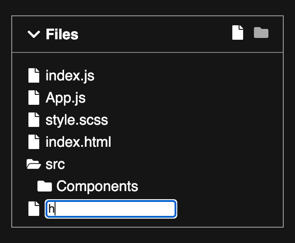Click the new file name input field

[111, 209]
